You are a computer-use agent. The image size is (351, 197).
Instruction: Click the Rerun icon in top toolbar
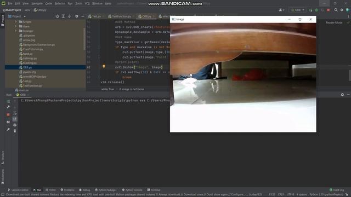pos(311,10)
